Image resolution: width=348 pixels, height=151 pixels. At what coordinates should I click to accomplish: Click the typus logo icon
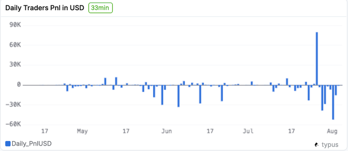[x=316, y=145]
